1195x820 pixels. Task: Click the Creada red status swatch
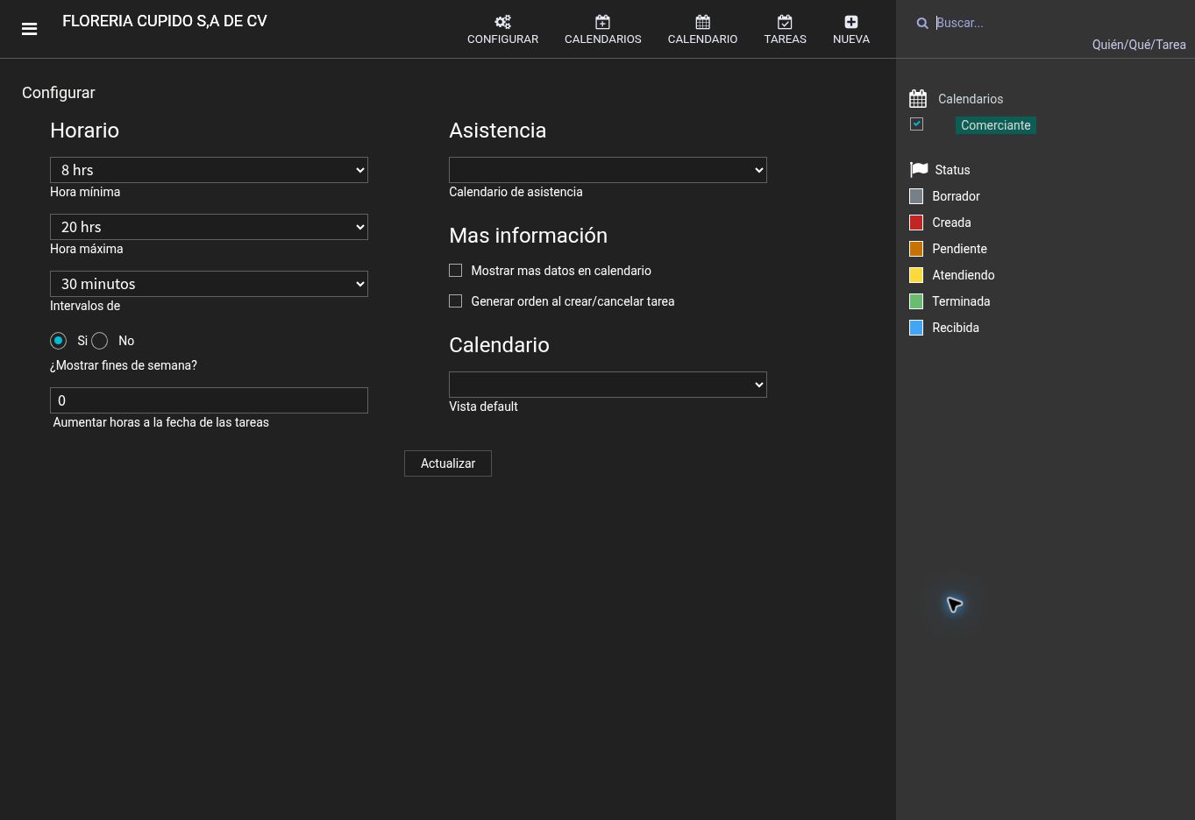(916, 223)
